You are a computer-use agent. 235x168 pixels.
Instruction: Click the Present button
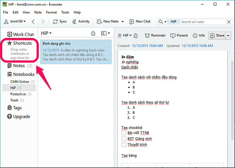[179, 36]
